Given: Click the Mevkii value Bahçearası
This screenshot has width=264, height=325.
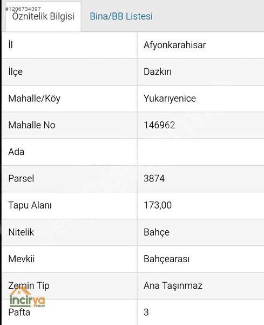Looking at the screenshot, I should [166, 259].
